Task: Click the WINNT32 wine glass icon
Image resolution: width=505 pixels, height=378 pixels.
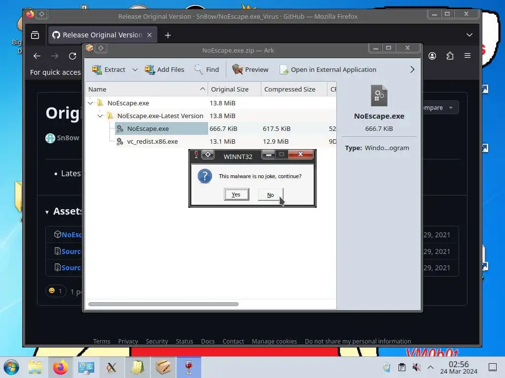Action: pyautogui.click(x=196, y=155)
